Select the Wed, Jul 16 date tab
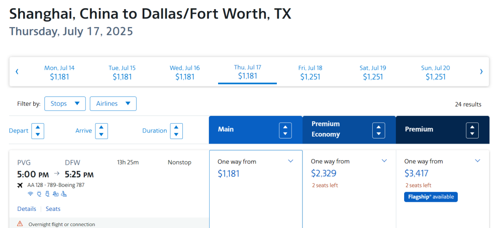The height and width of the screenshot is (228, 500). [x=185, y=72]
